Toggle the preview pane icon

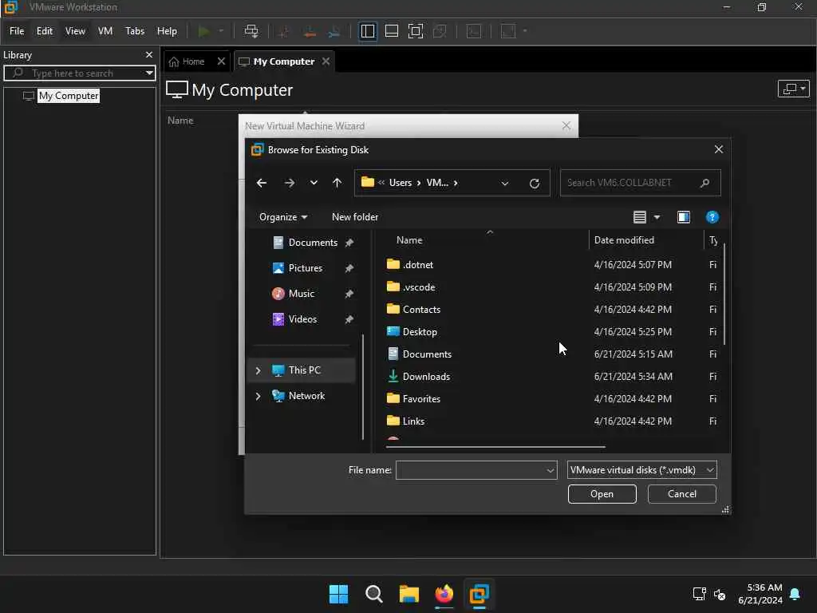(684, 217)
